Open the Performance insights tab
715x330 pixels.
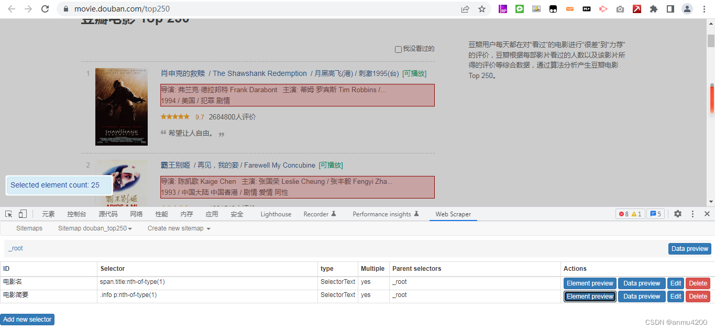click(386, 214)
